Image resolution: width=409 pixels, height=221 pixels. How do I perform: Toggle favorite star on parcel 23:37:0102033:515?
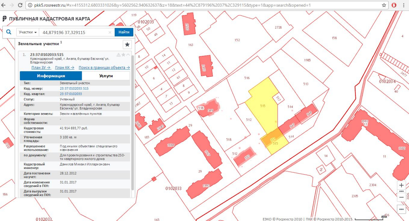click(x=123, y=55)
